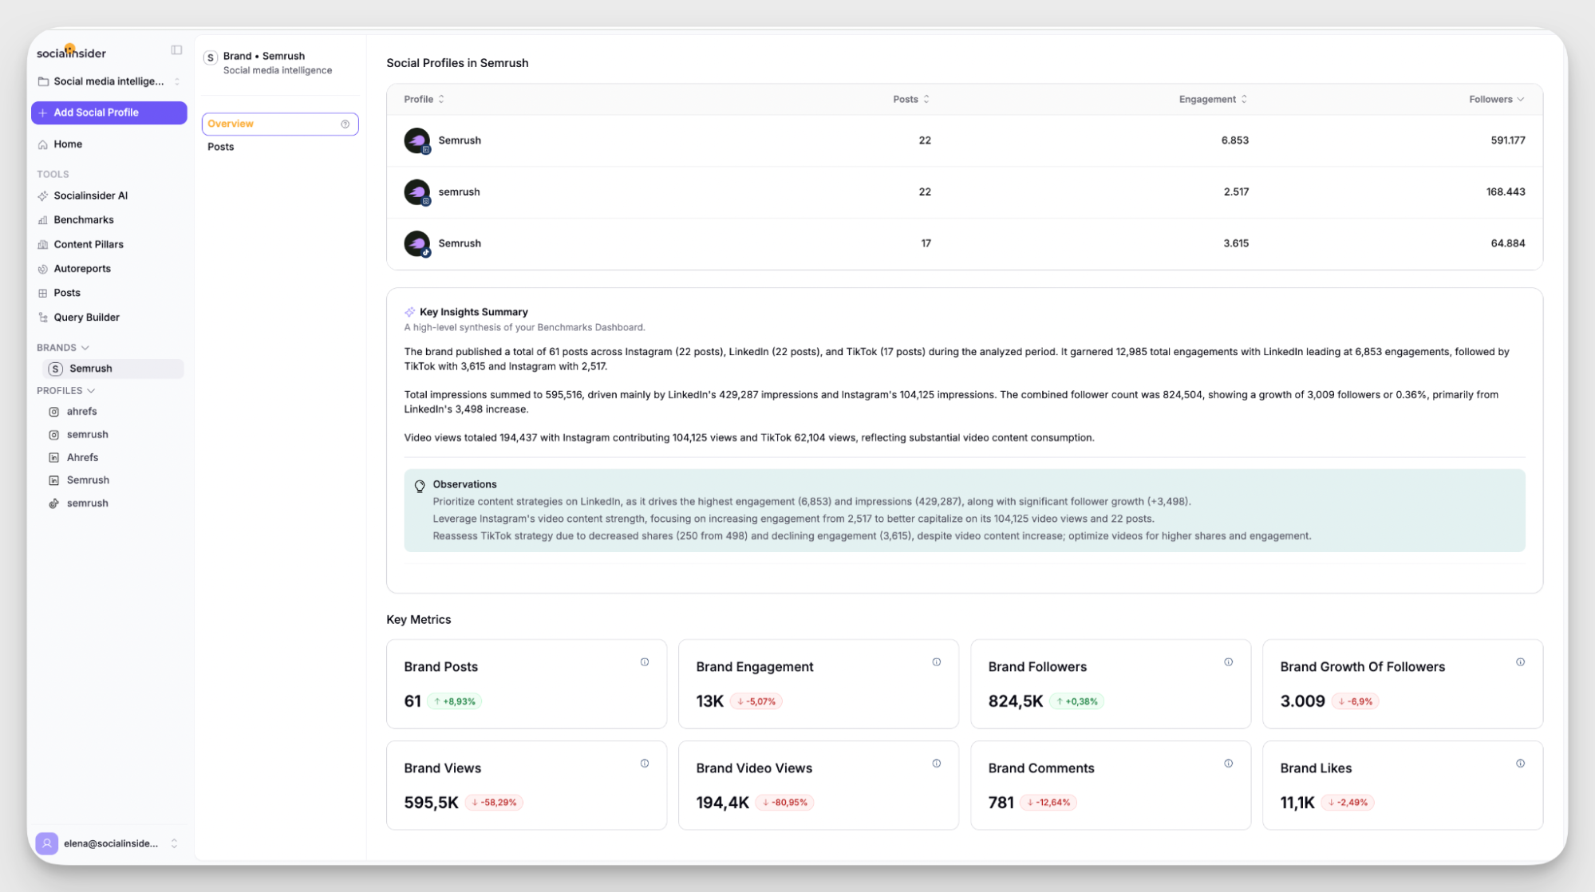
Task: Click the -80,95% badge on Brand Video Views
Action: [785, 803]
